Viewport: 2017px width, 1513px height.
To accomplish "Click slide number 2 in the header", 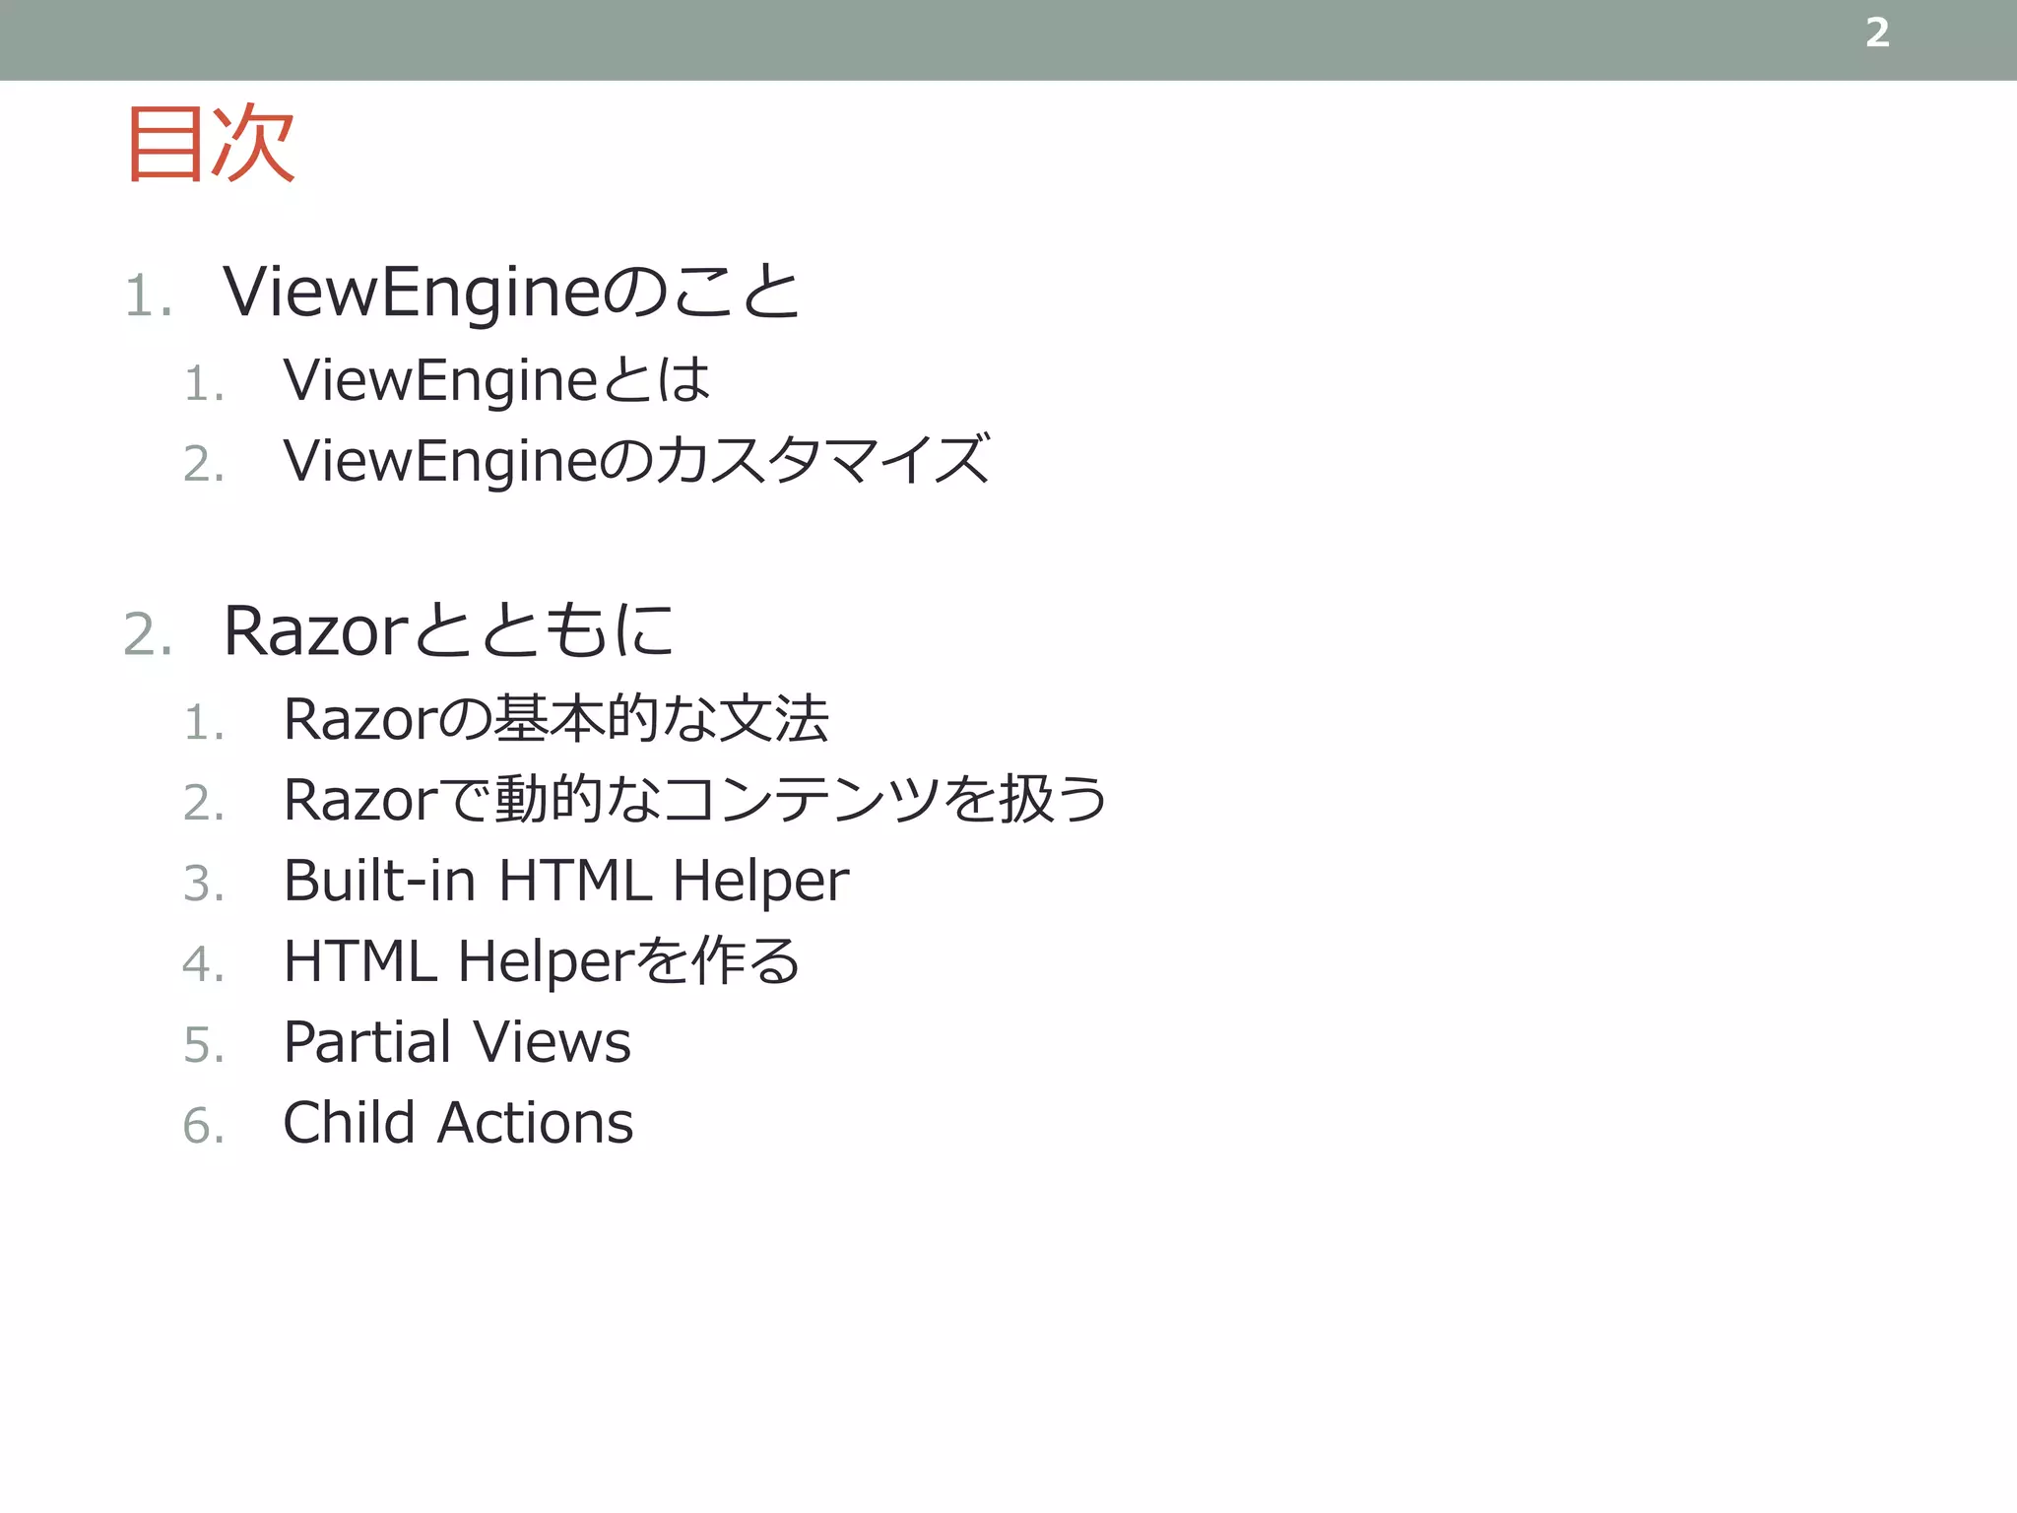I will [1877, 33].
